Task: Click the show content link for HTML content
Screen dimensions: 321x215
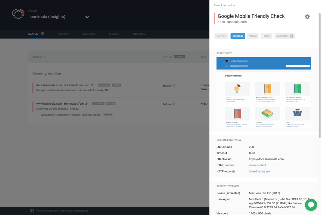Action: (257, 165)
